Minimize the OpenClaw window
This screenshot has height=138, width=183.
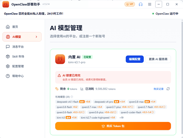[x=159, y=4]
